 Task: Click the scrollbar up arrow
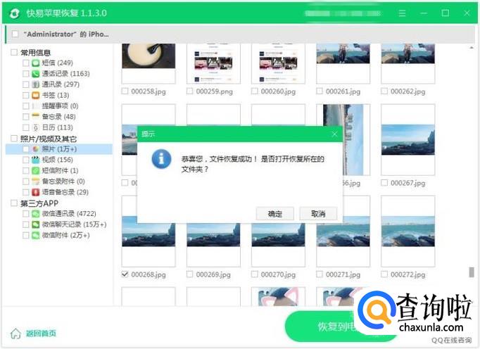point(472,47)
